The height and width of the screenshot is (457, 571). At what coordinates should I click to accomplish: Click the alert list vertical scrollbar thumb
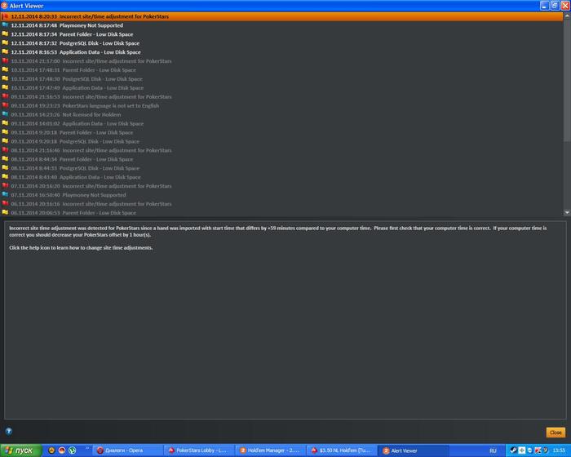click(x=567, y=80)
